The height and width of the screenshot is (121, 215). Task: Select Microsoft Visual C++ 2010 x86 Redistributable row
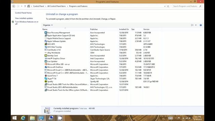click(101, 73)
